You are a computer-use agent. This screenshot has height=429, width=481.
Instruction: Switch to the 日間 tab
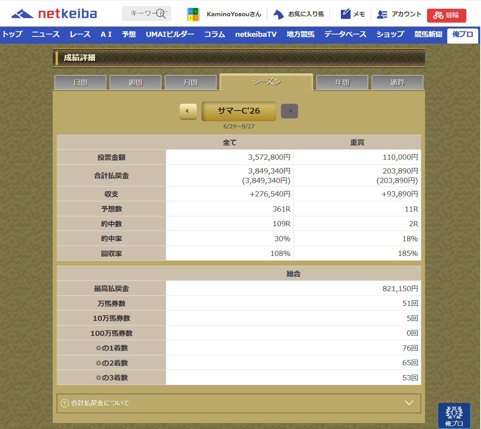coord(80,82)
